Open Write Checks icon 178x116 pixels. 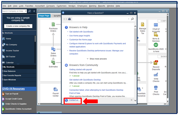(x=156, y=75)
